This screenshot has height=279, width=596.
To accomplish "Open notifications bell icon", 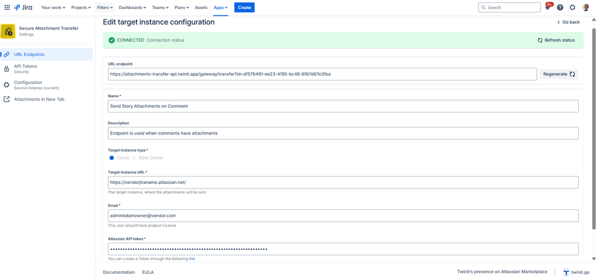I will pos(548,8).
